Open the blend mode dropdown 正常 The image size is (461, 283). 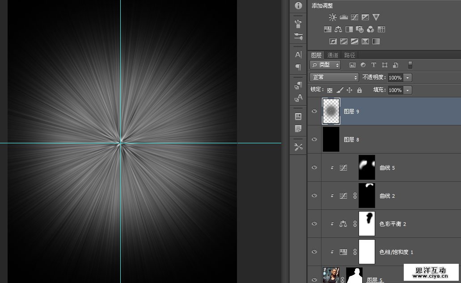click(x=334, y=77)
